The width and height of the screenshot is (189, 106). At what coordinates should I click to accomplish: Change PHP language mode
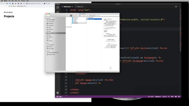click(172, 97)
